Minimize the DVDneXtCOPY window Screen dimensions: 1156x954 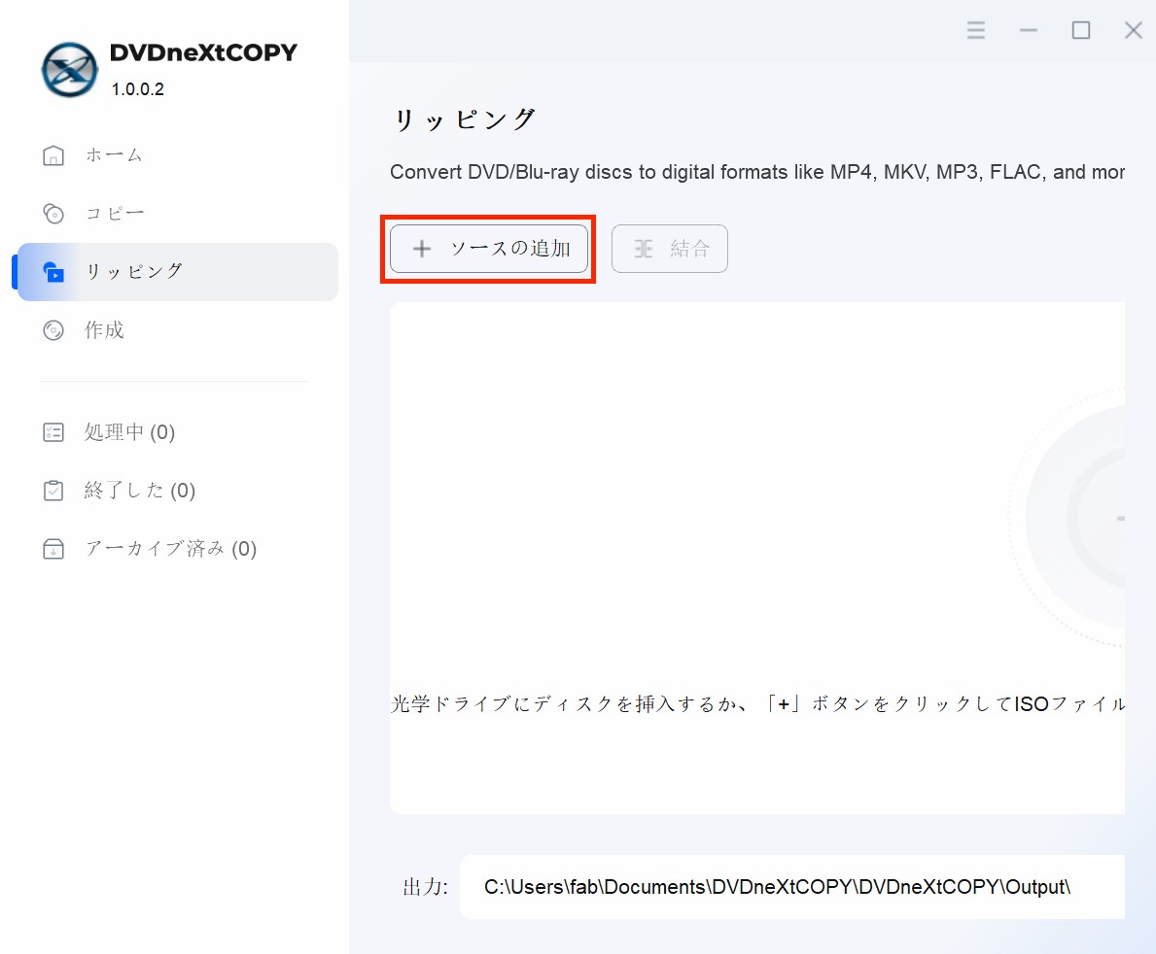click(x=1029, y=30)
